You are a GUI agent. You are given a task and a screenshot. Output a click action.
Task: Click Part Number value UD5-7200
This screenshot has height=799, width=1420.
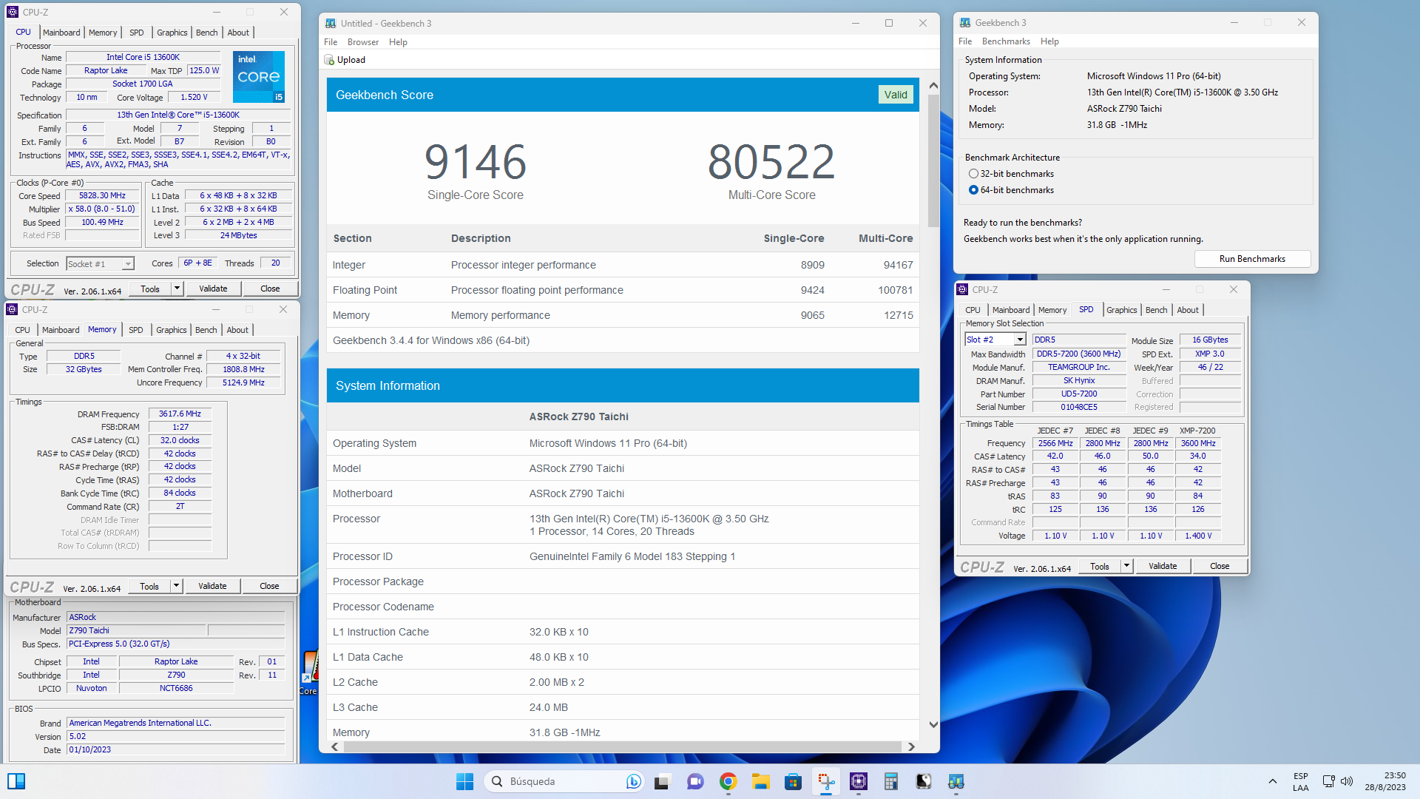point(1079,394)
